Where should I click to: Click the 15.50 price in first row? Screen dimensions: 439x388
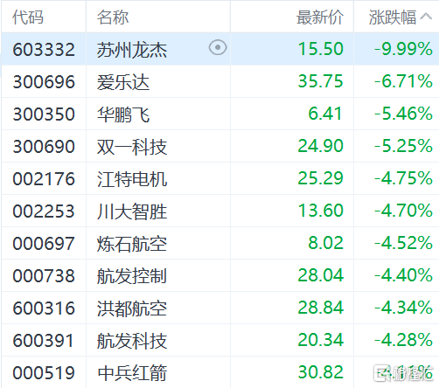click(321, 49)
